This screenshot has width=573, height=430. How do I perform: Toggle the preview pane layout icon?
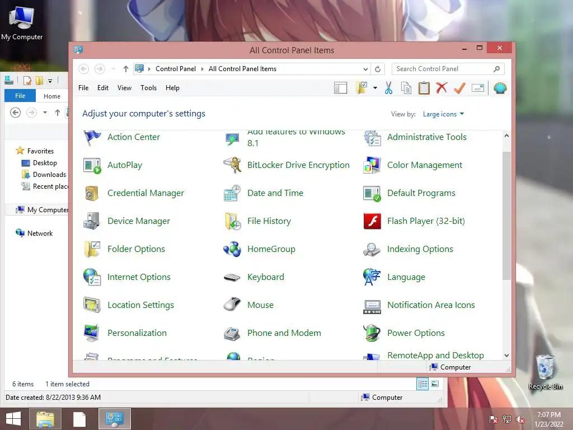[341, 88]
